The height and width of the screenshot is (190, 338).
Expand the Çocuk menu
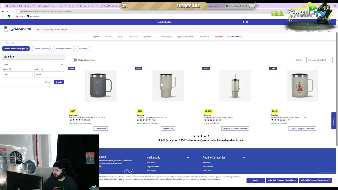tap(134, 37)
